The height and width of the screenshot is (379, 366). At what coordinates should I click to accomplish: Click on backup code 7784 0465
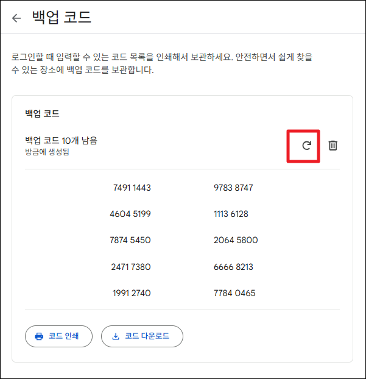(x=234, y=293)
